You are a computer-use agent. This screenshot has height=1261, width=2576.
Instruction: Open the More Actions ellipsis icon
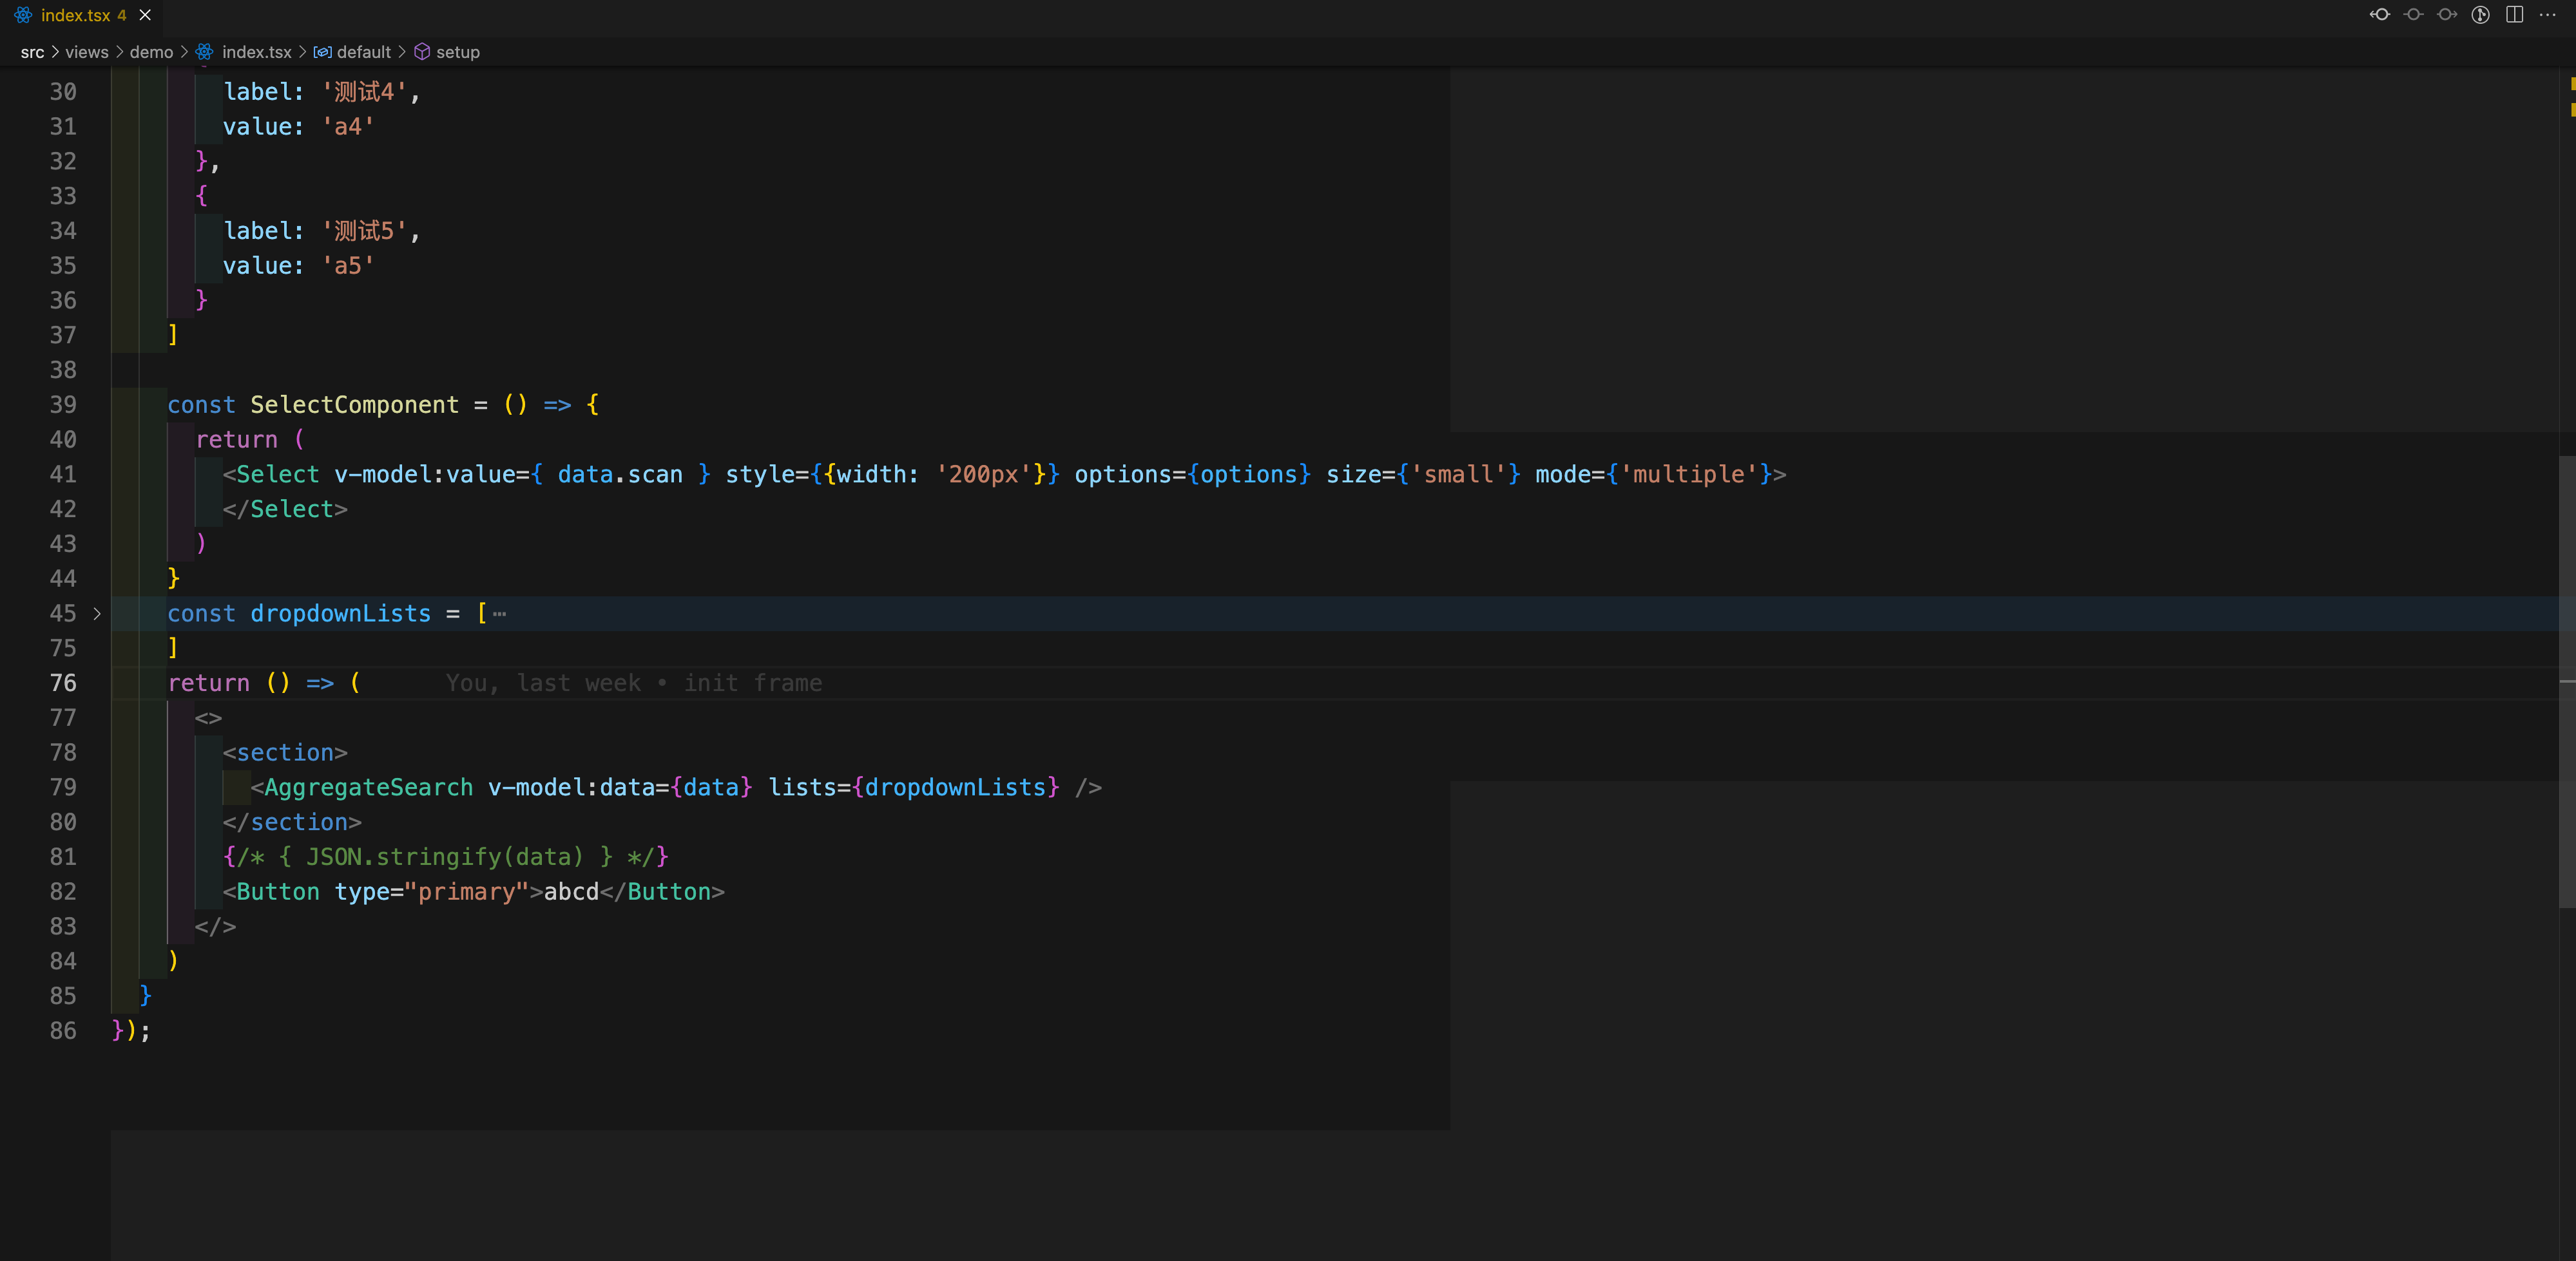coord(2549,15)
